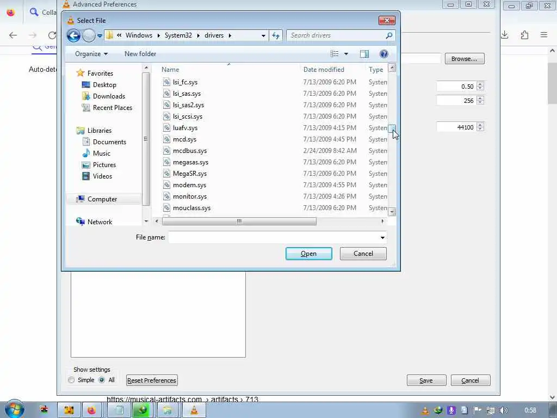Click the 44100 spinbox stepper

point(480,127)
